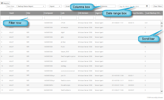This screenshot has width=164, height=100.
Task: Click the OS Version cell in the Public row
Action: tap(85, 47)
